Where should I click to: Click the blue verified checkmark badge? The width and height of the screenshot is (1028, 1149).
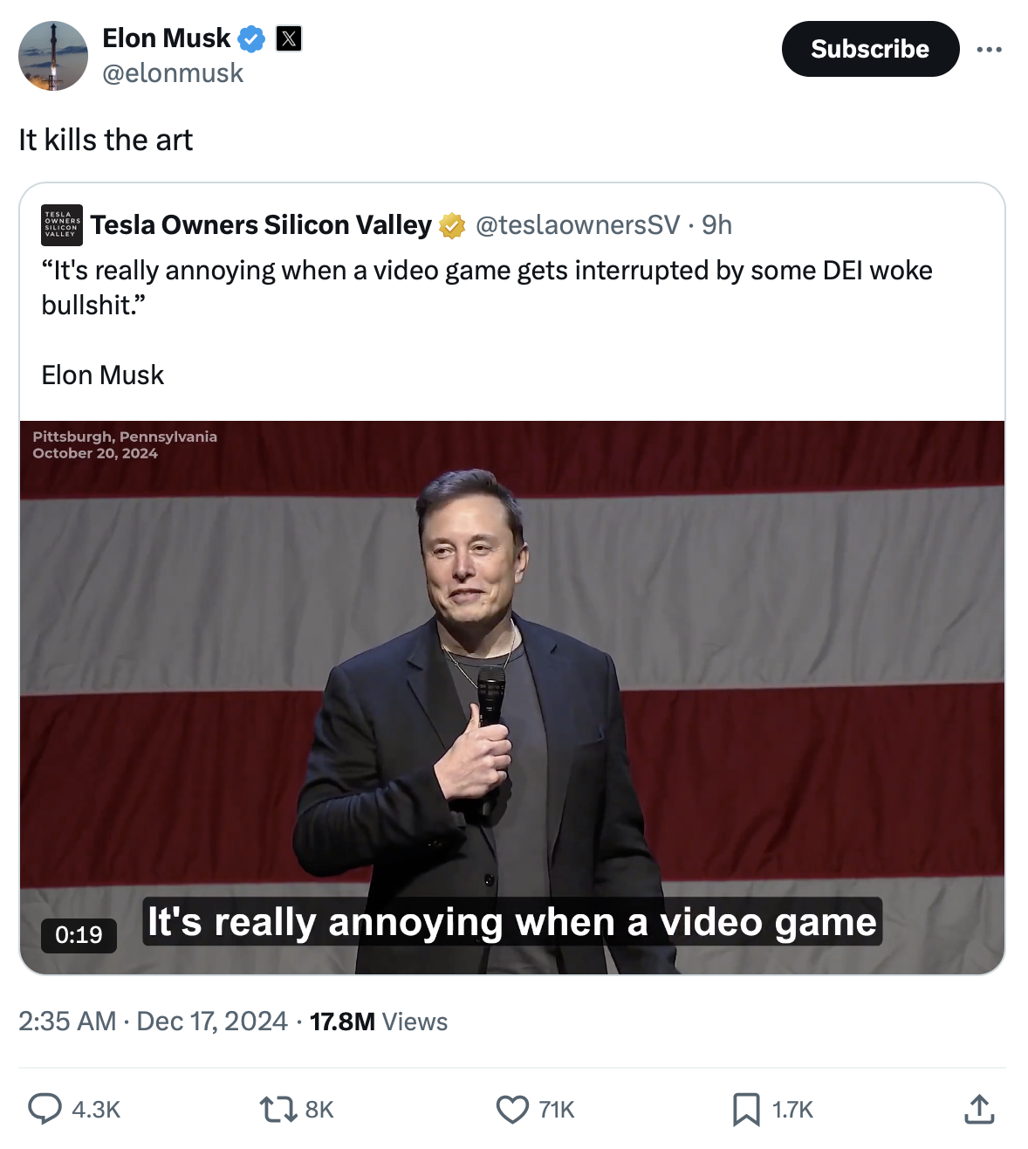251,38
